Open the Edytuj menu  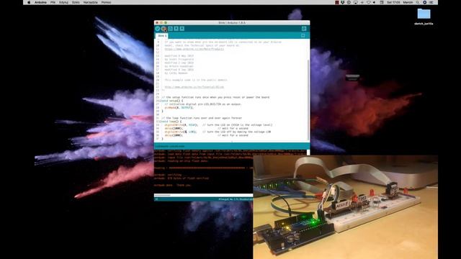tap(63, 2)
